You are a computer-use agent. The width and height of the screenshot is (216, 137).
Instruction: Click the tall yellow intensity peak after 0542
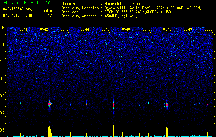click(49, 131)
